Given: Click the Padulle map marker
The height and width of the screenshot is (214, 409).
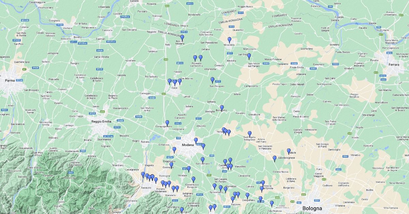Looking at the screenshot, I should coord(289,151).
